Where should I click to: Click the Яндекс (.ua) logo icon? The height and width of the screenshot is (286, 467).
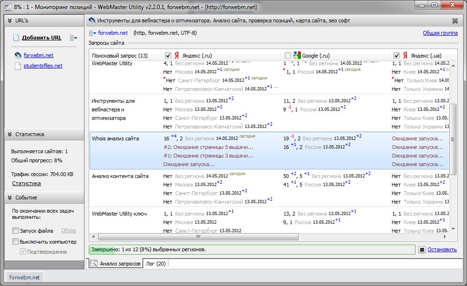pos(405,55)
